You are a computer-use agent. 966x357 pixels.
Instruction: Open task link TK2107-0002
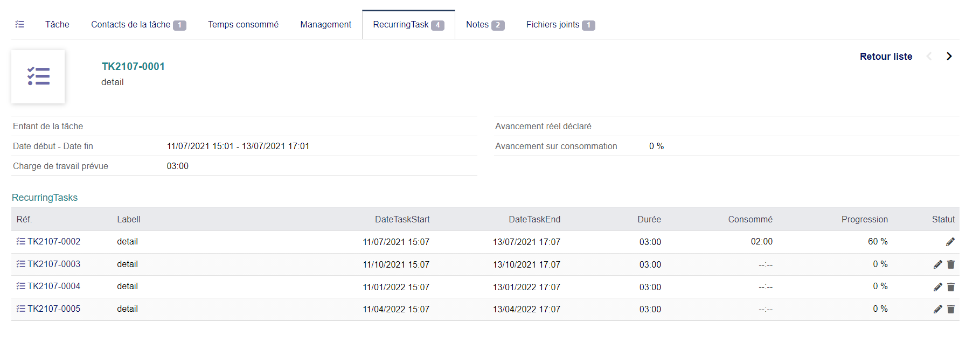point(54,241)
